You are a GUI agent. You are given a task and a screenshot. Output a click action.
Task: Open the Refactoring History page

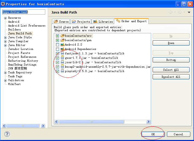(x=23, y=61)
